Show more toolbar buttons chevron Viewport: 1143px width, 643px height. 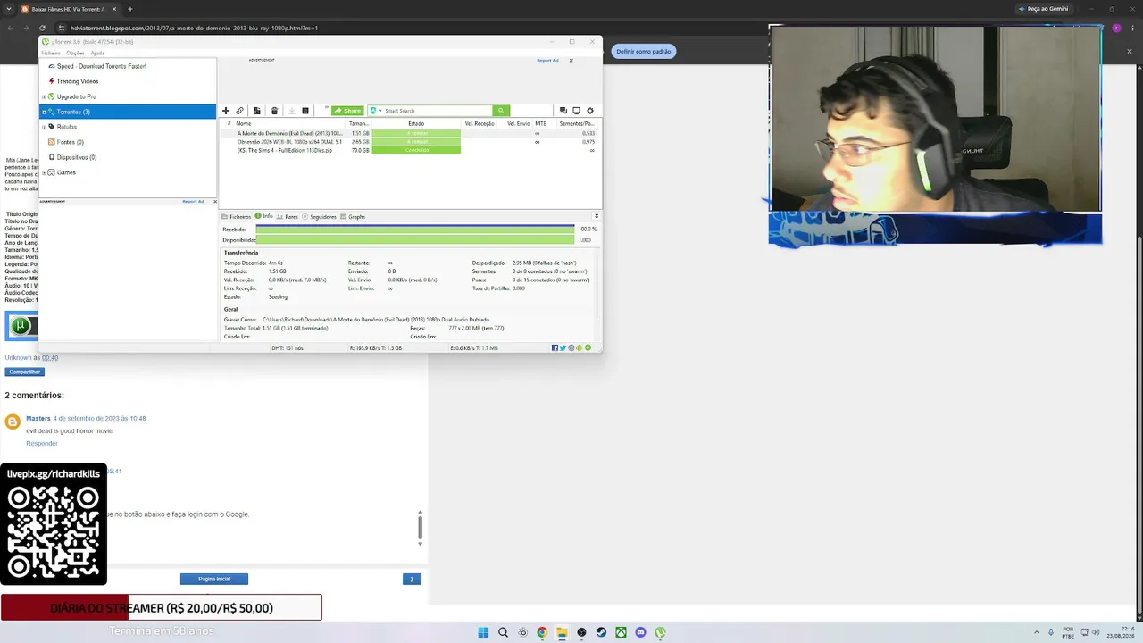point(327,109)
